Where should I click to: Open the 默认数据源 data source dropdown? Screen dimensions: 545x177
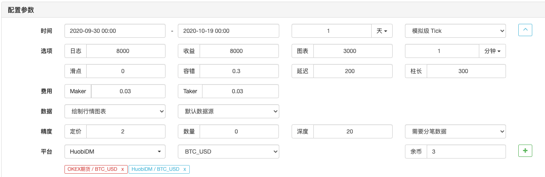click(x=228, y=111)
